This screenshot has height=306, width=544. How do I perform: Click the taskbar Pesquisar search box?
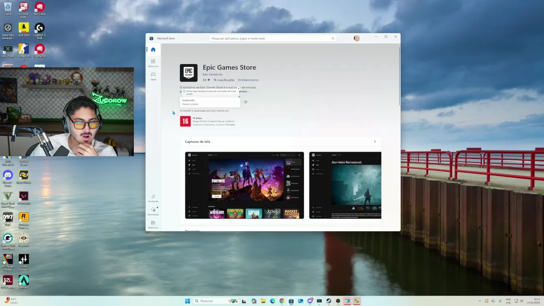click(x=216, y=301)
